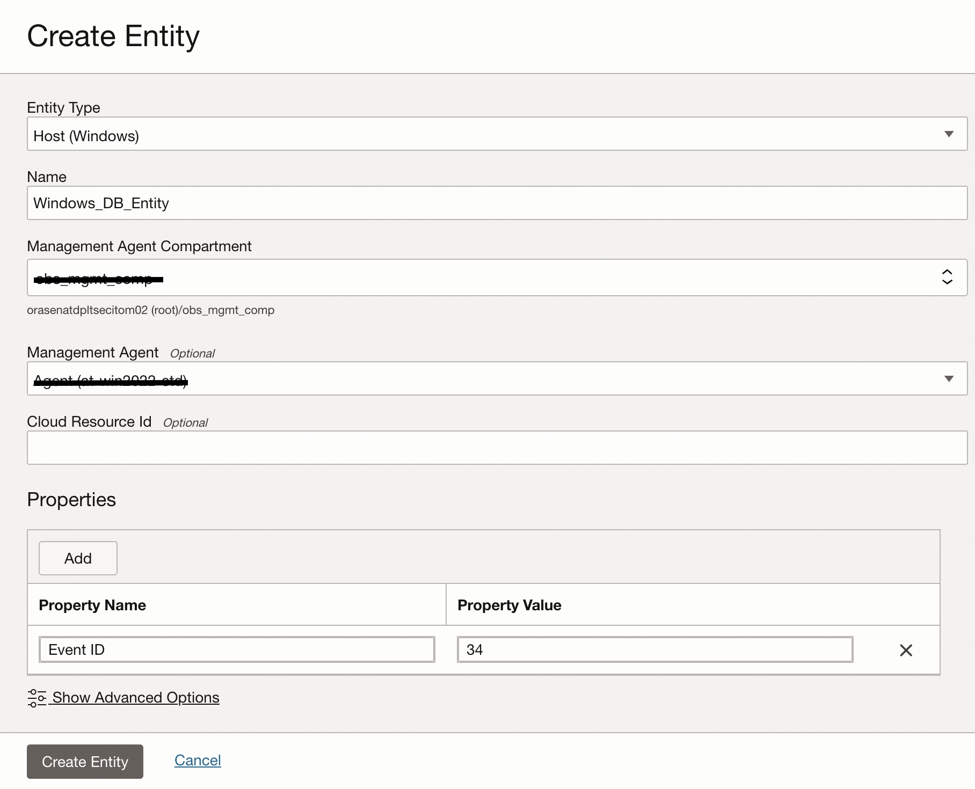Viewport: 975px width, 789px height.
Task: Open Management Agent dropdown arrow
Action: [949, 379]
